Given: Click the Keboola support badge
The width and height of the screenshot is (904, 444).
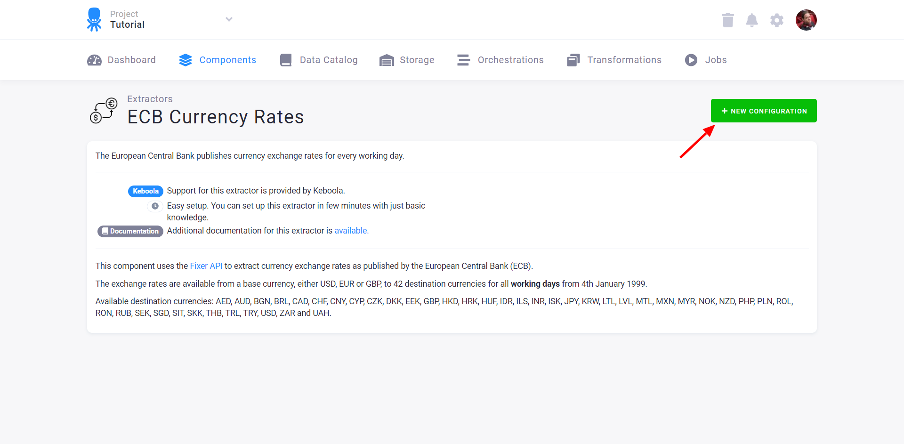Looking at the screenshot, I should click(x=145, y=191).
